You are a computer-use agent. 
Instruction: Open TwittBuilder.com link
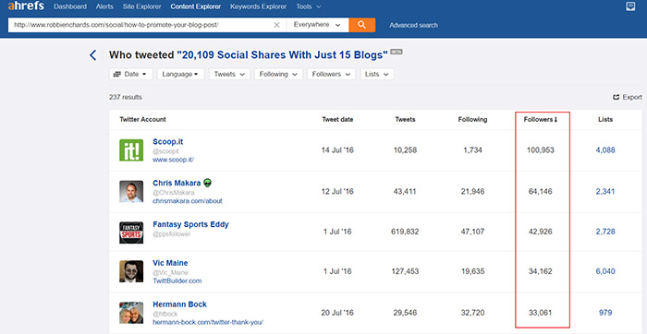(177, 280)
